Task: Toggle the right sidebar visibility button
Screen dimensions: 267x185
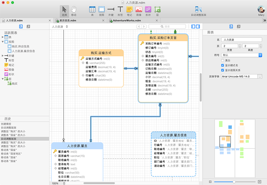Action: (198, 26)
